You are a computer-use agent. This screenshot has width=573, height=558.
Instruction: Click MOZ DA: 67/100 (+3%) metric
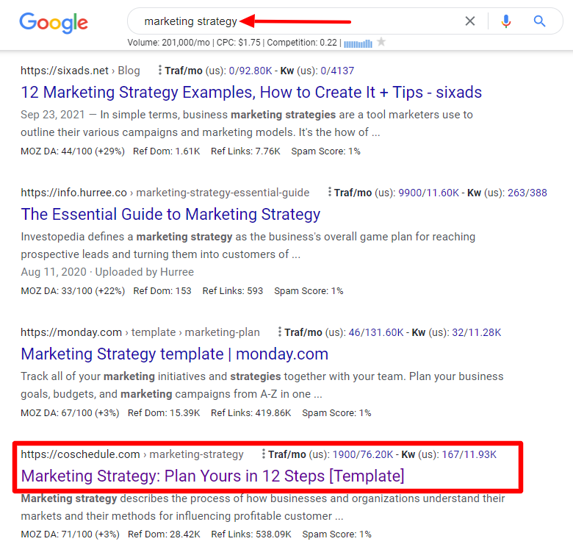71,413
